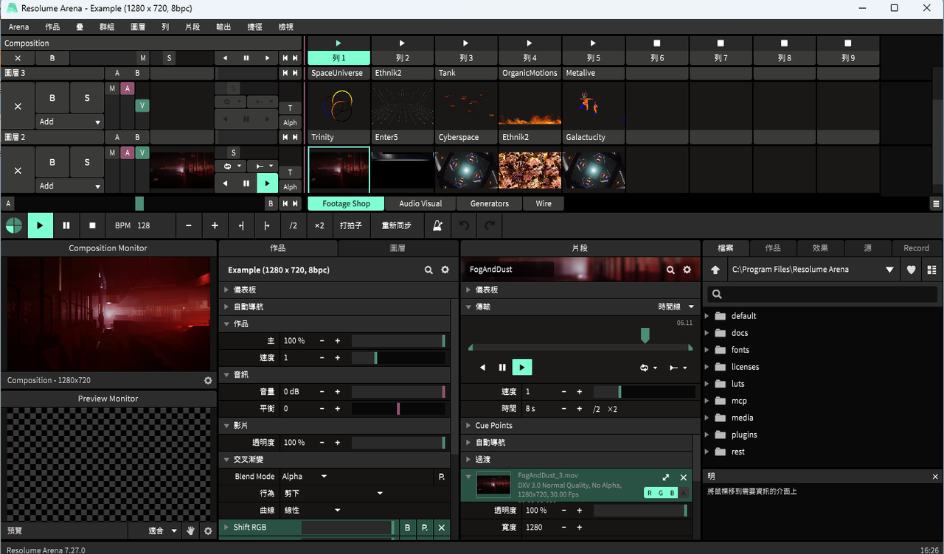Toggle the M button on 圖層 2
944x554 pixels.
(x=112, y=152)
